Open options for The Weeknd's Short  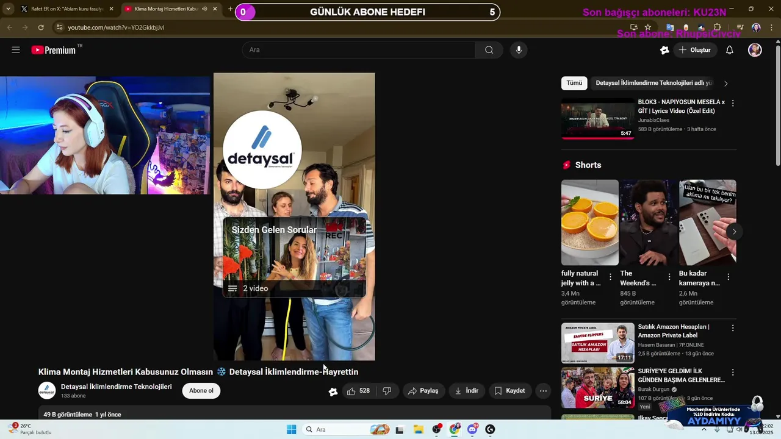click(669, 277)
